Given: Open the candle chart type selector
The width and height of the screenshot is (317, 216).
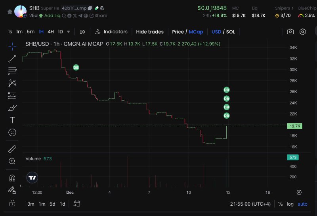Looking at the screenshot, I should coord(82,32).
